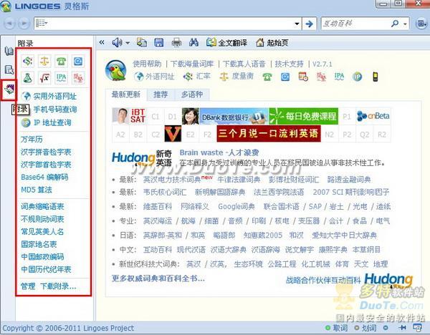The width and height of the screenshot is (430, 335).
Task: Click 技术支持 link
Action: (x=289, y=64)
